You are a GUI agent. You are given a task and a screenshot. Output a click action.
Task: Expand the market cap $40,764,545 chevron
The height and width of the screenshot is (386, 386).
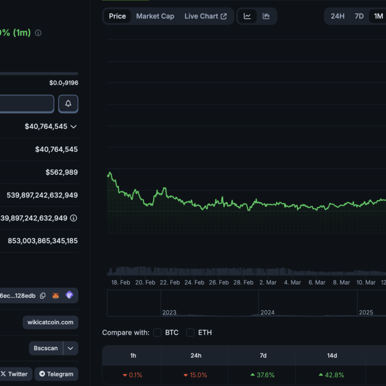[x=74, y=127]
